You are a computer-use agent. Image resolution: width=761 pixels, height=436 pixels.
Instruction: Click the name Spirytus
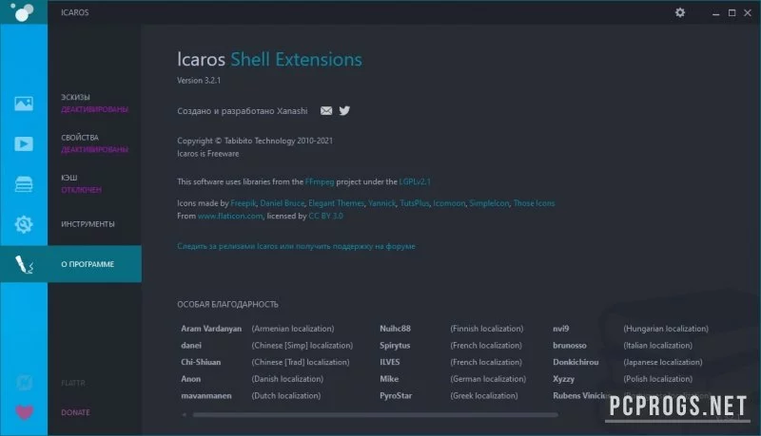pyautogui.click(x=395, y=346)
